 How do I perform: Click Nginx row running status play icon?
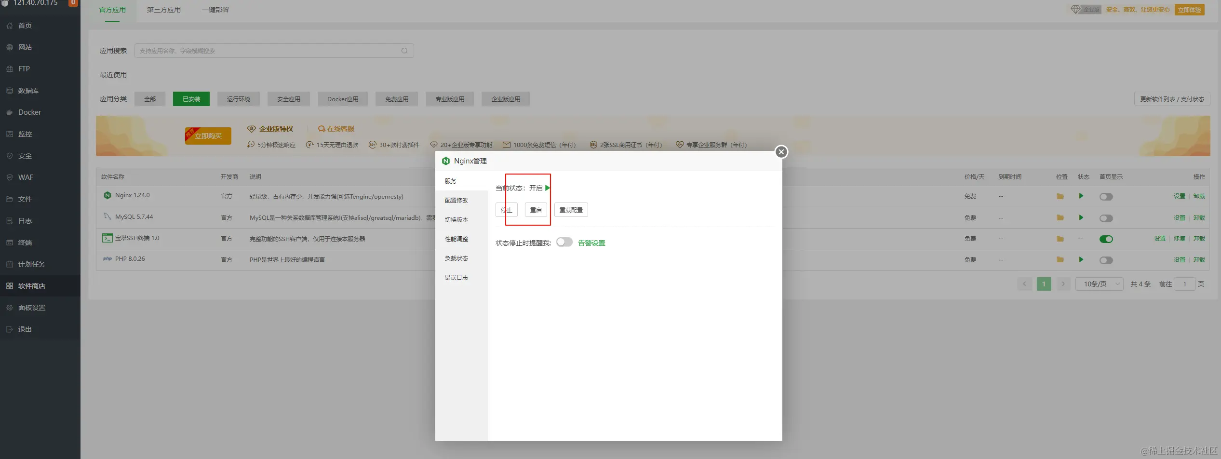(x=1081, y=196)
